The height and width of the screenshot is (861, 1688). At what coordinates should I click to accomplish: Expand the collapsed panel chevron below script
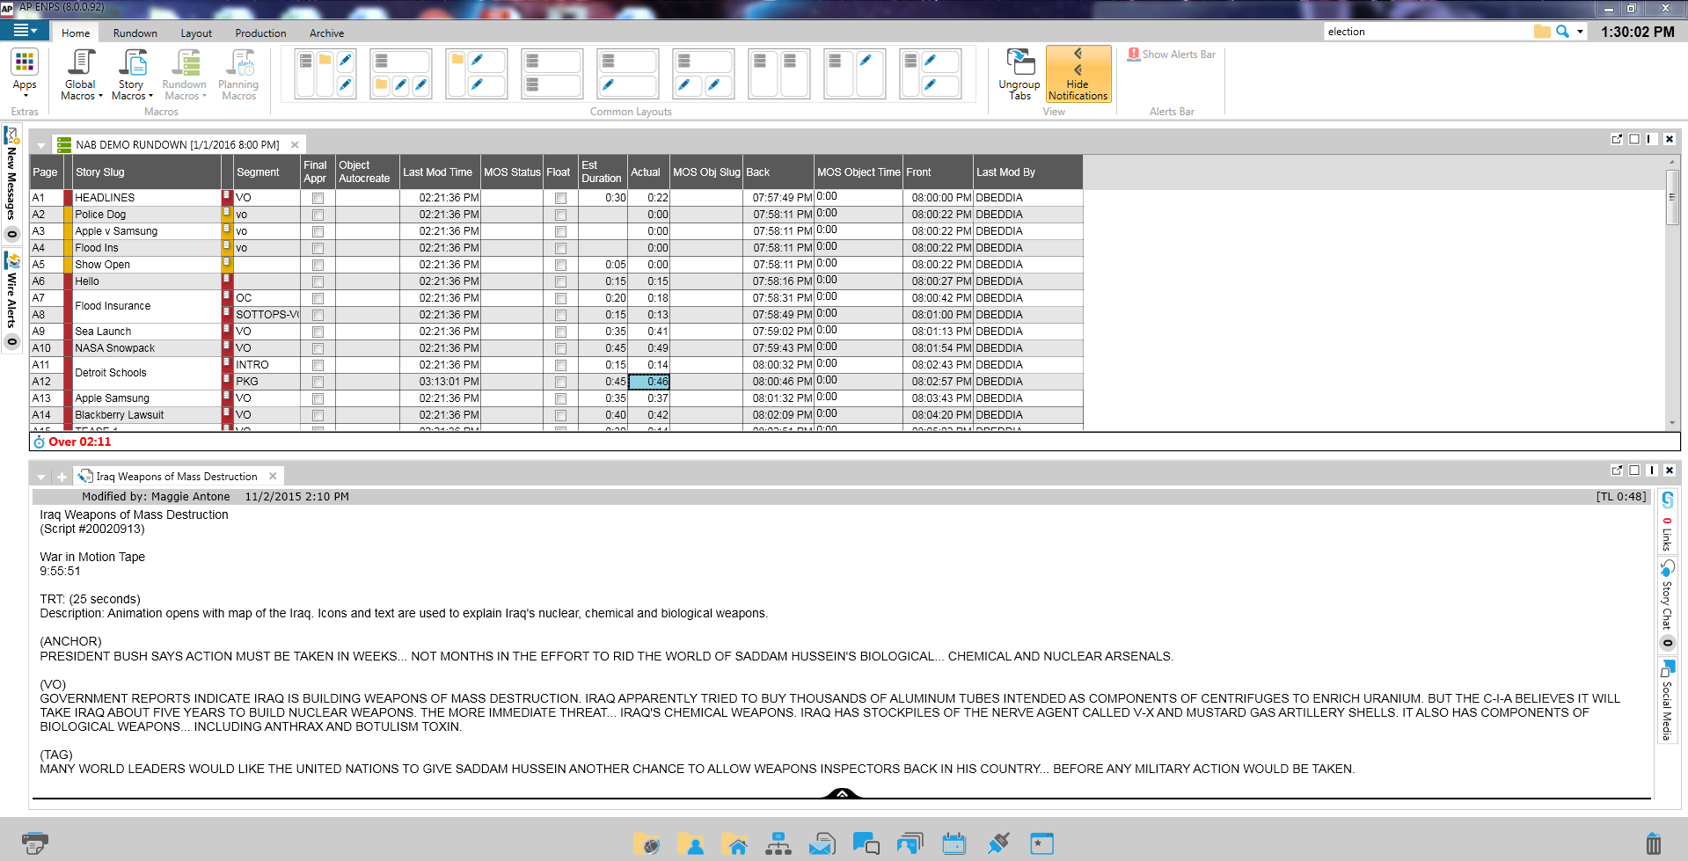pos(842,793)
